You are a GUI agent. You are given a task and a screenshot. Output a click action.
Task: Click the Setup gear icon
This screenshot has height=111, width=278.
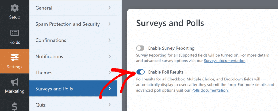click(x=14, y=8)
